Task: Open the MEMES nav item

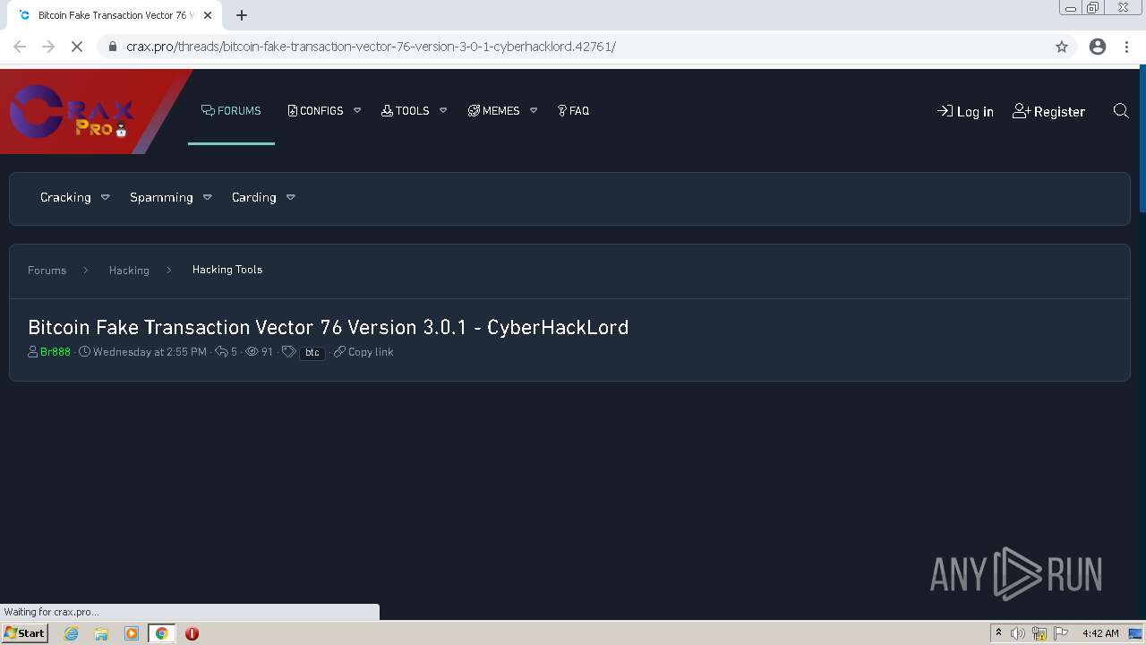Action: pos(493,111)
